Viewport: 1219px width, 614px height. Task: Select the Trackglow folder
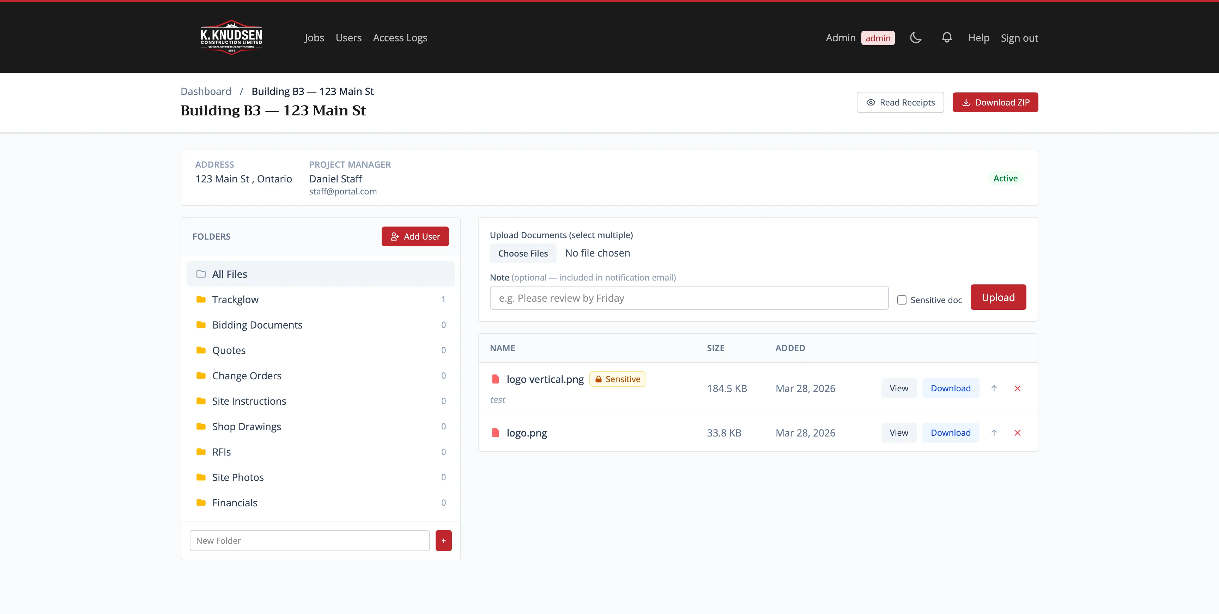(x=235, y=299)
